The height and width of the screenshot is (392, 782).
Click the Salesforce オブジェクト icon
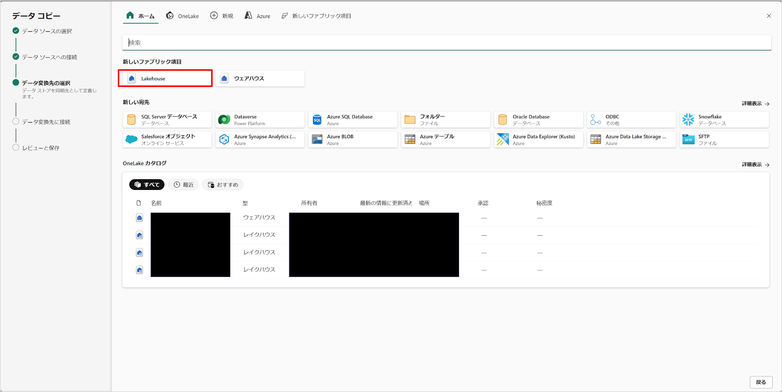(x=131, y=140)
